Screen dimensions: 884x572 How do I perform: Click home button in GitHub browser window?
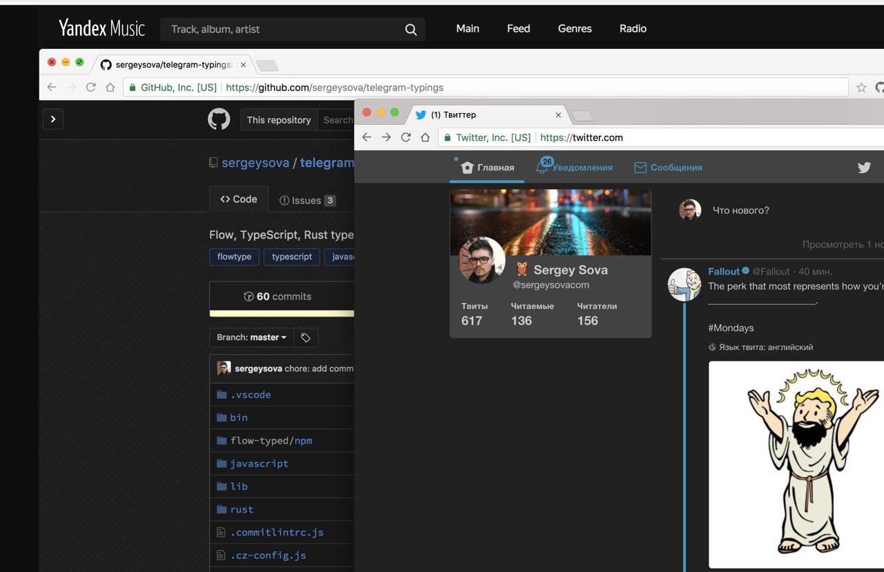pyautogui.click(x=110, y=88)
